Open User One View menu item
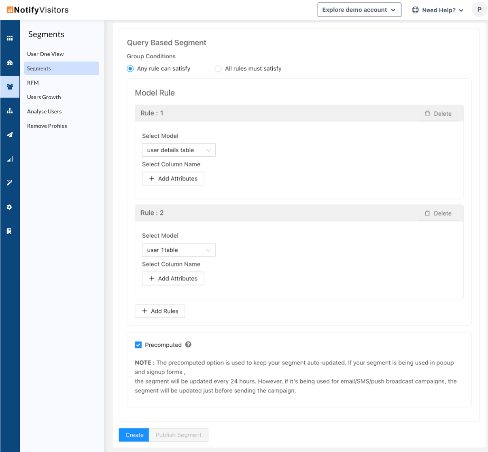The image size is (488, 452). tap(45, 54)
